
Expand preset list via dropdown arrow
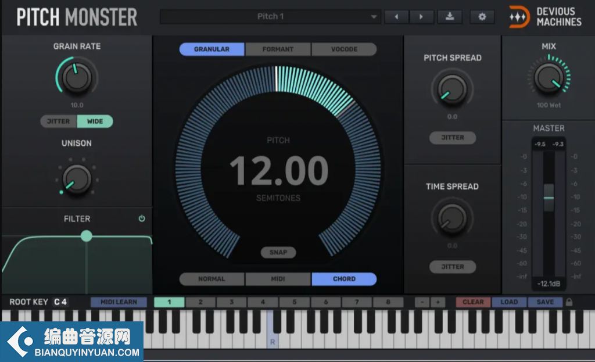click(x=374, y=17)
